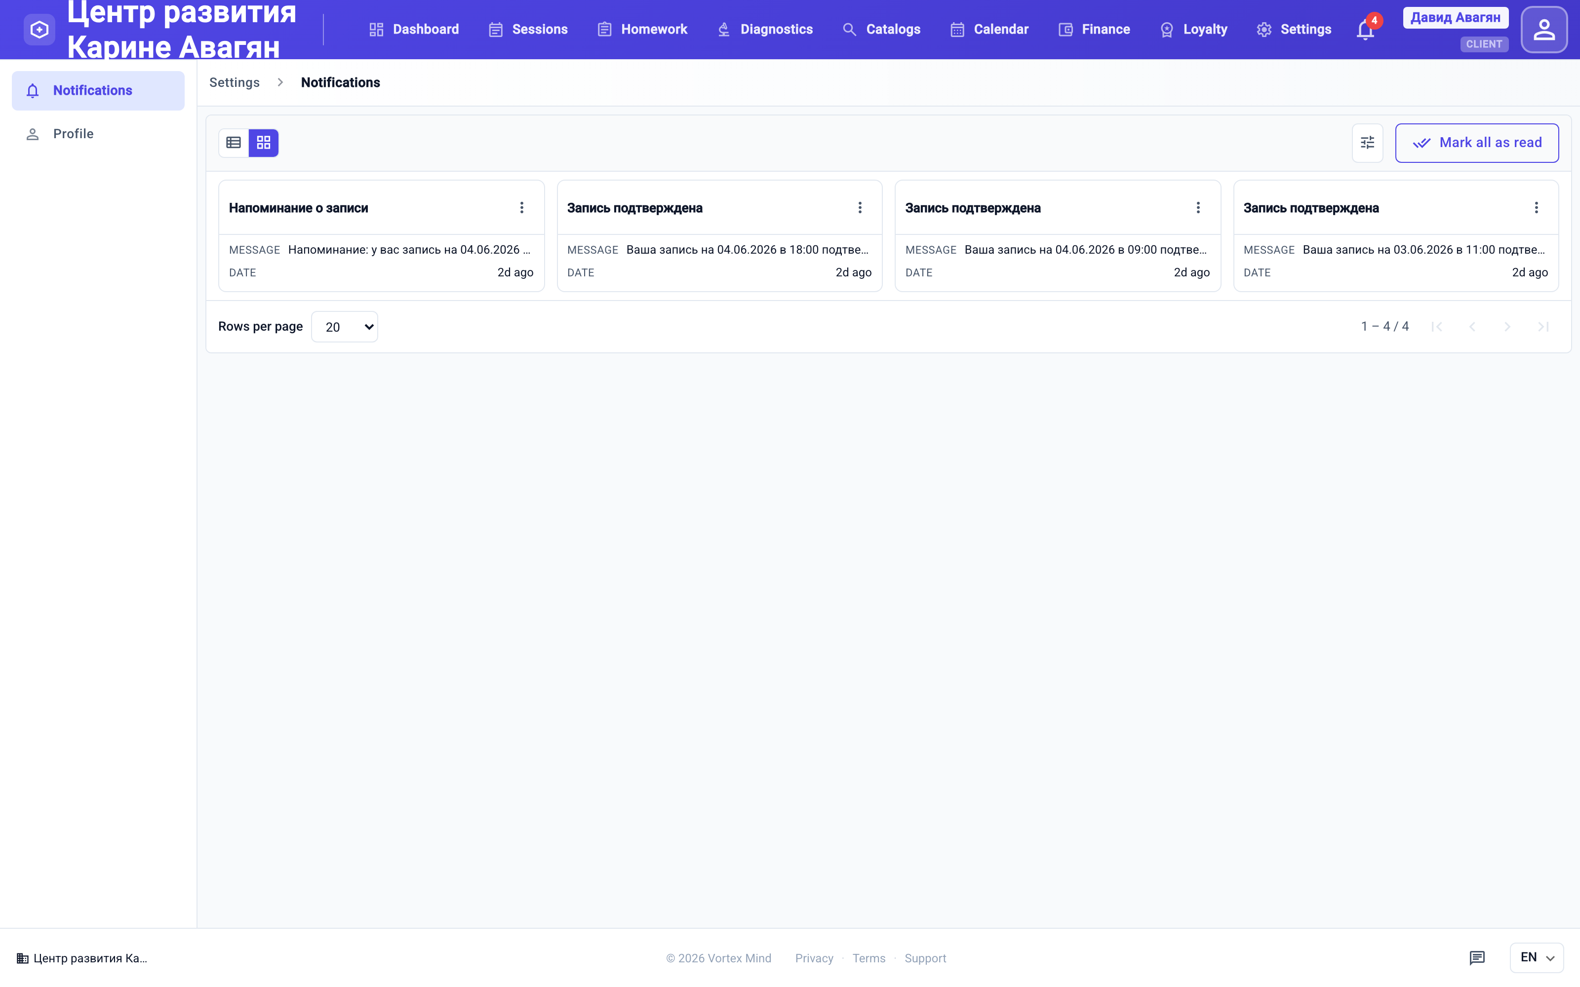1580x987 pixels.
Task: Open the Finance nav item
Action: [x=1094, y=30]
